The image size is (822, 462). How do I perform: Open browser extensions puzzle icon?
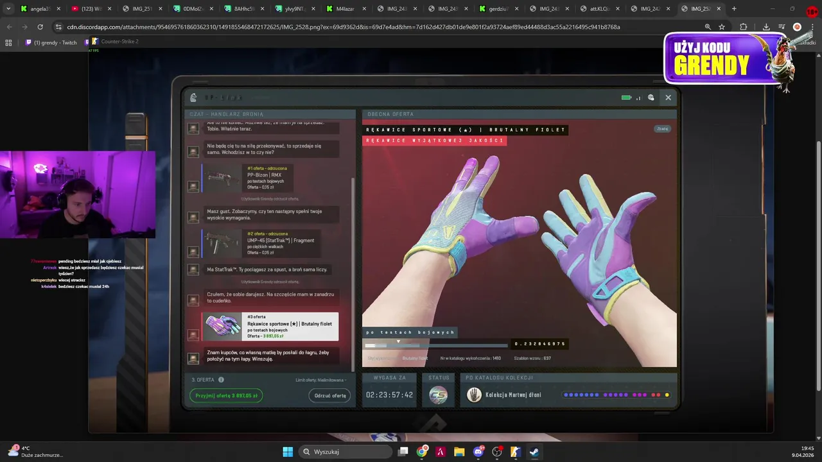click(743, 27)
